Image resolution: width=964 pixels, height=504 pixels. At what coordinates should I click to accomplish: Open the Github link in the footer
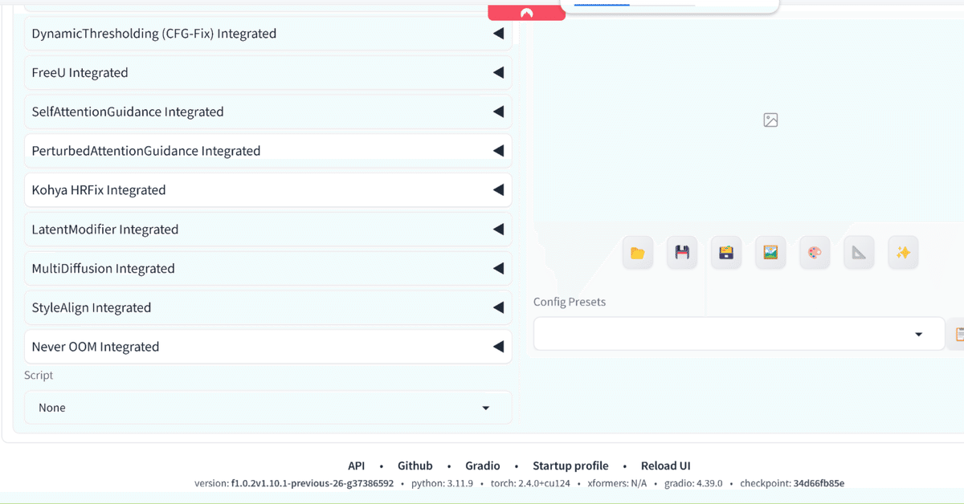coord(415,465)
